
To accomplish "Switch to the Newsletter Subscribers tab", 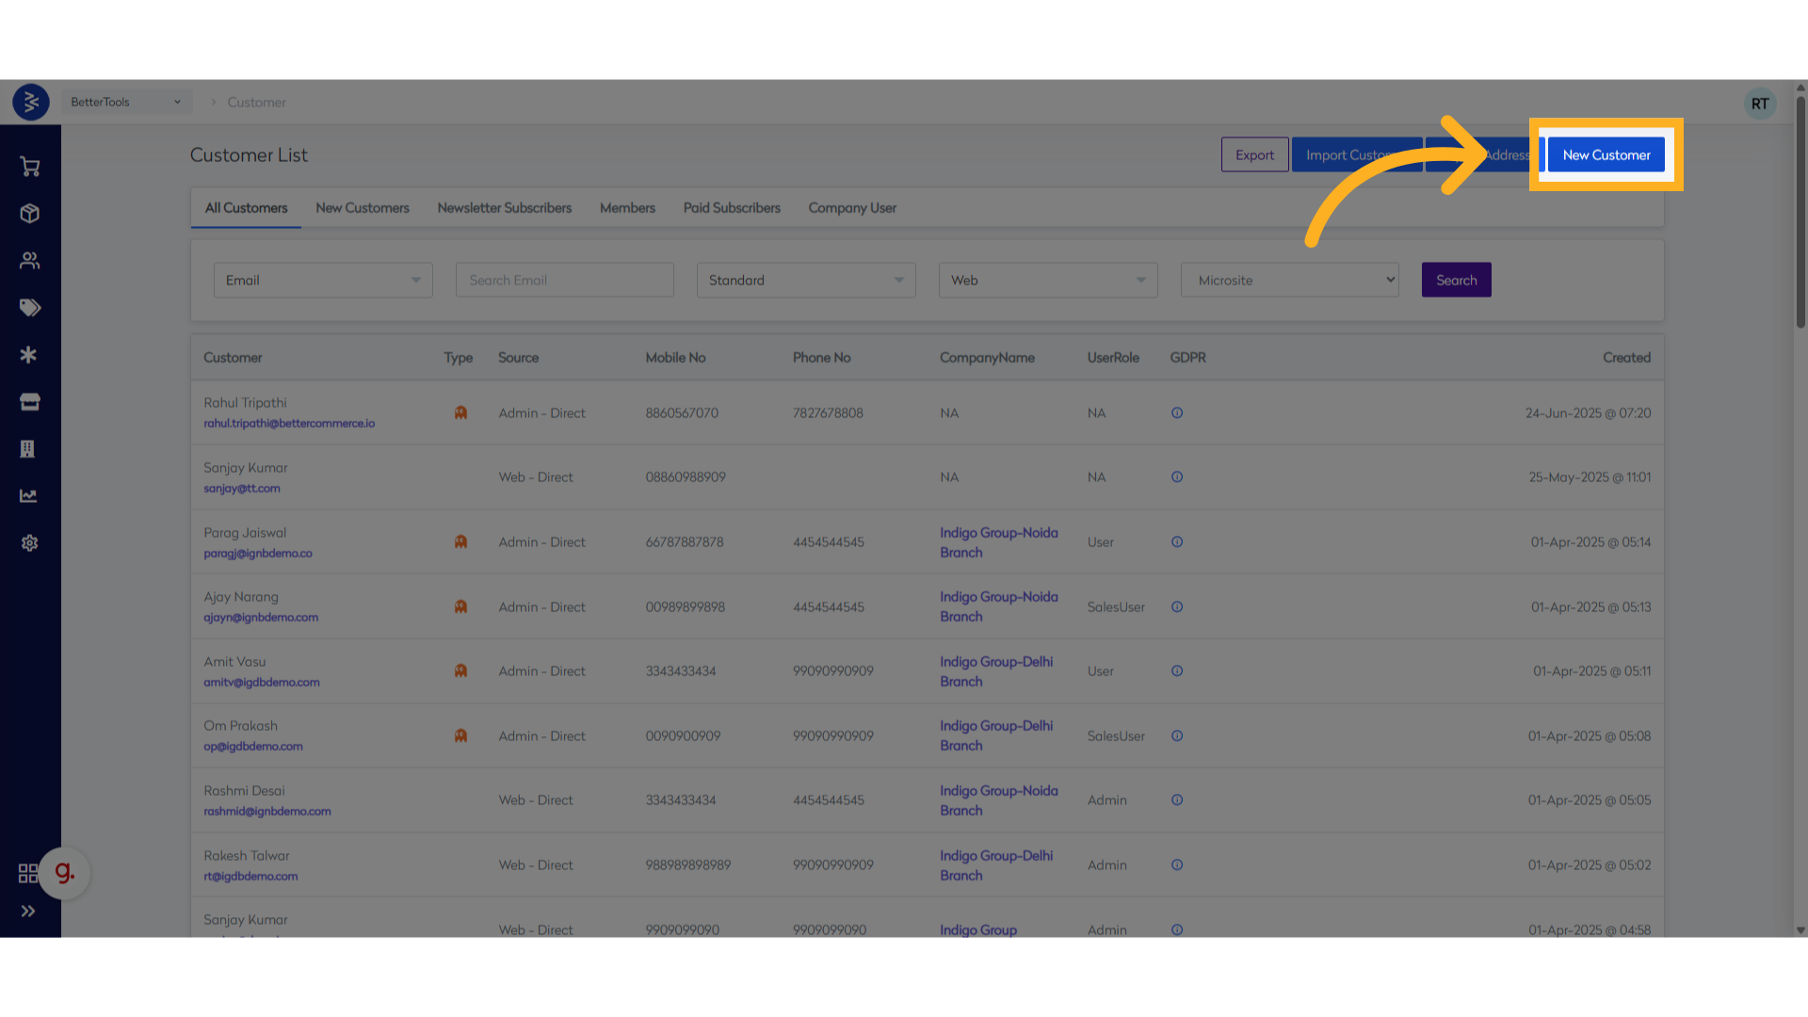I will 504,208.
